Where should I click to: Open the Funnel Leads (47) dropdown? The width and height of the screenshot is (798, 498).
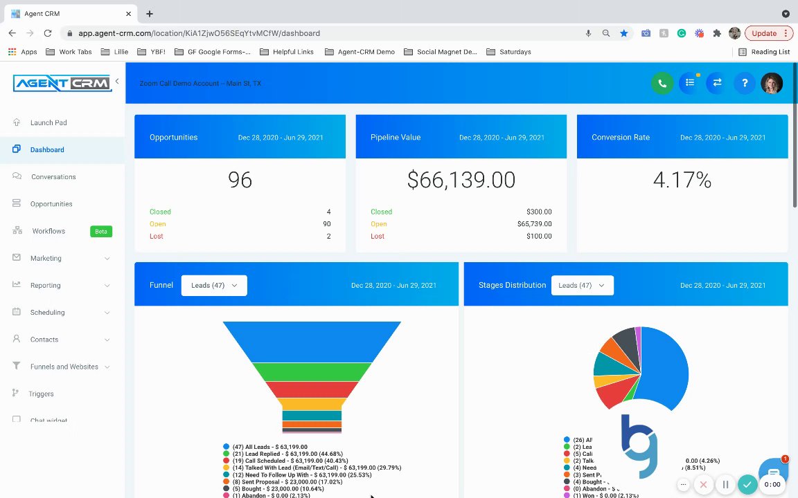(214, 286)
